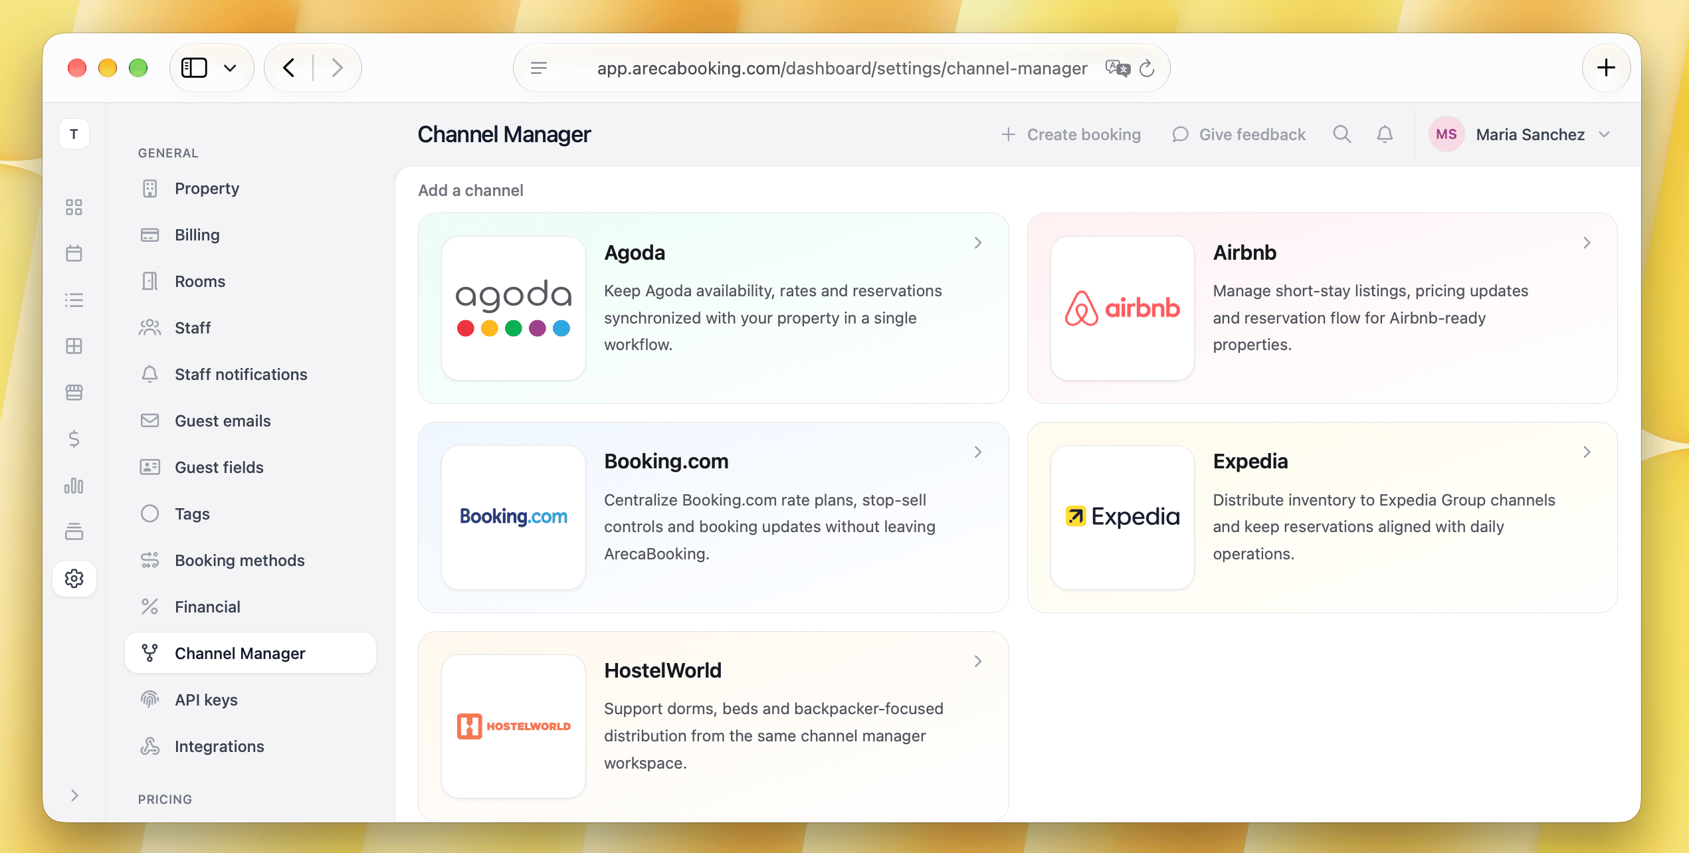The width and height of the screenshot is (1689, 853).
Task: Click the Guest fields icon
Action: (x=150, y=467)
